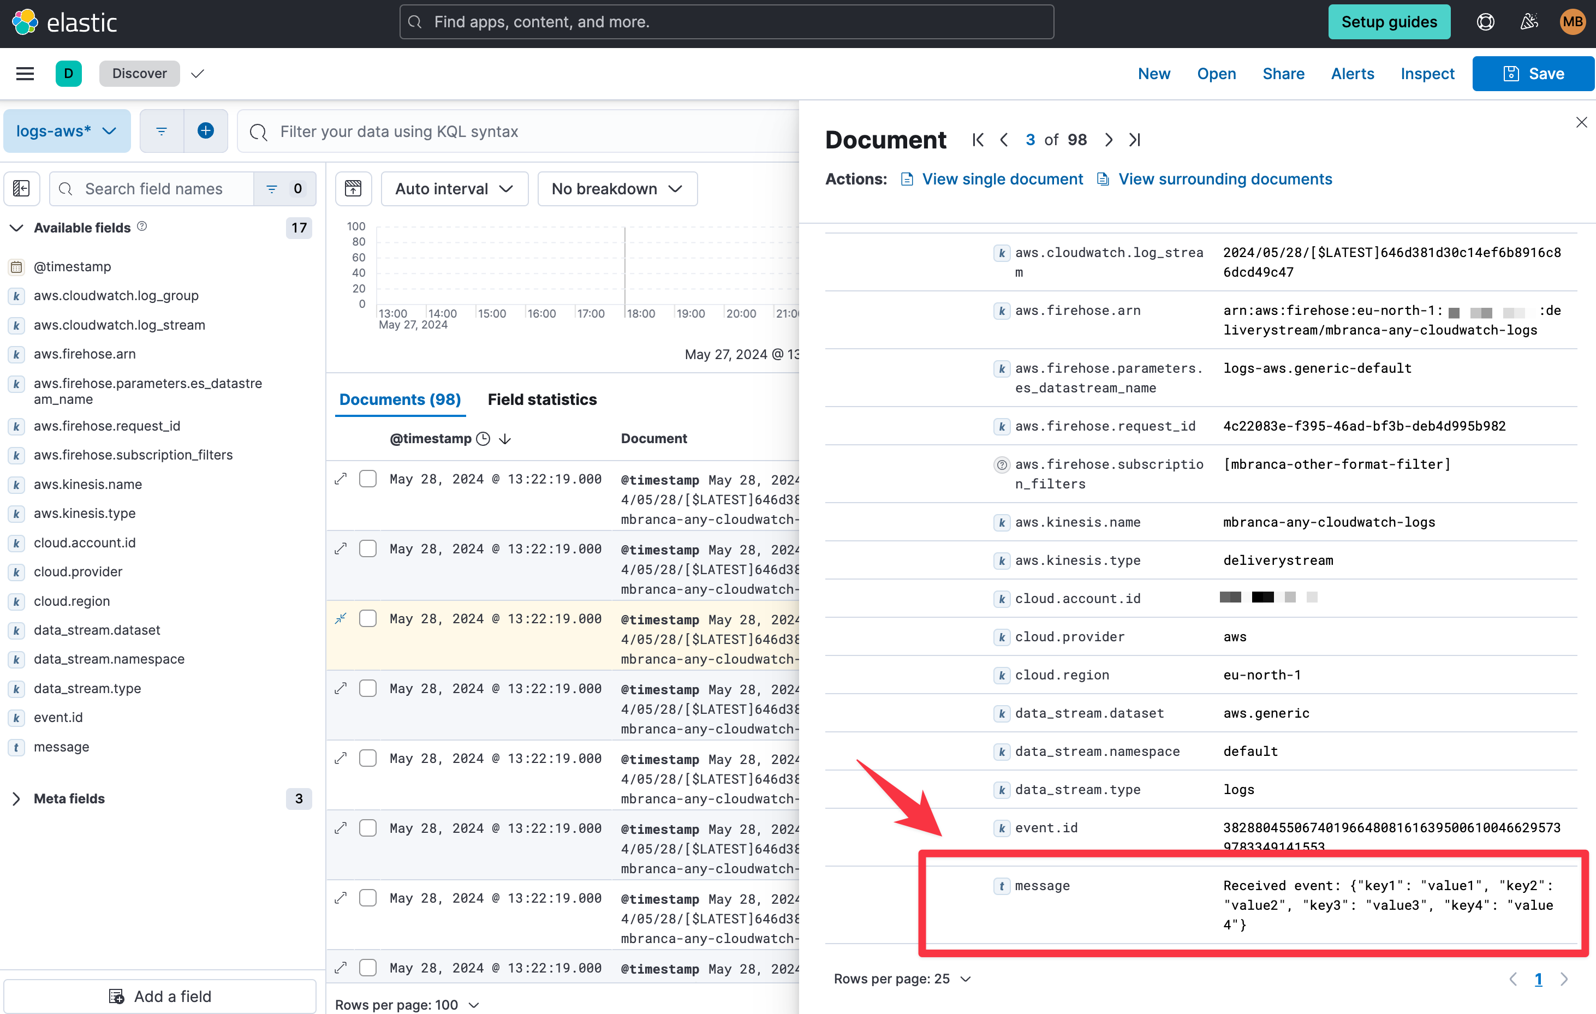Click the clock icon beside @timestamp column
The image size is (1596, 1014).
point(483,438)
